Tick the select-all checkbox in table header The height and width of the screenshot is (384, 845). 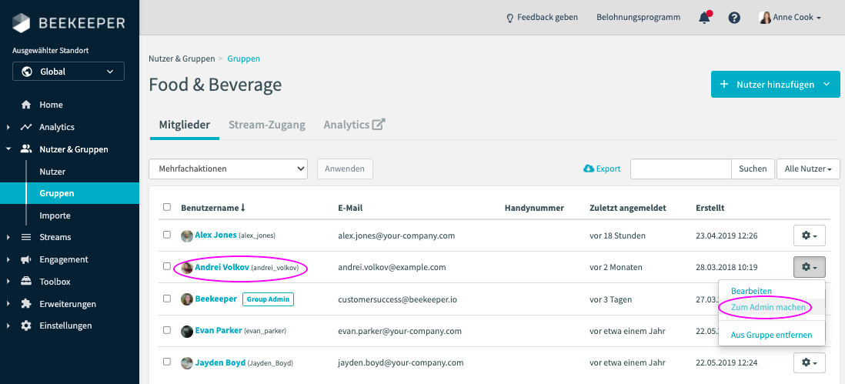167,207
